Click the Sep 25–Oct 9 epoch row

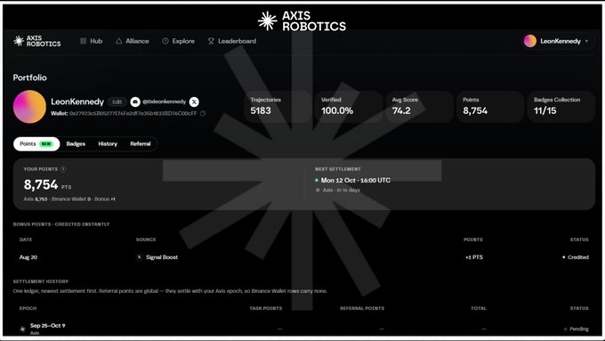[304, 329]
